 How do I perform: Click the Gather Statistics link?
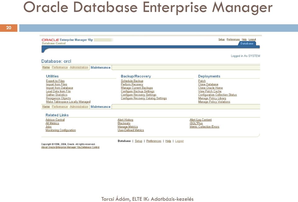coord(56,95)
